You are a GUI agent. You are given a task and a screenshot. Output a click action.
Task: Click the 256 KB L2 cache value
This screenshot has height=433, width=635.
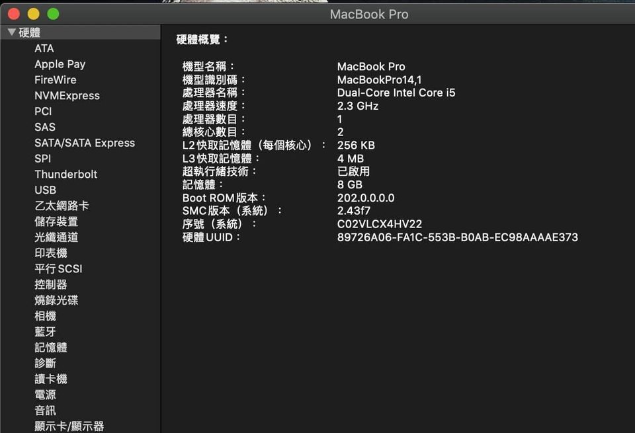click(356, 145)
